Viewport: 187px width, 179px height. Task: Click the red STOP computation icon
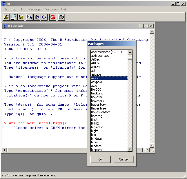pyautogui.click(x=53, y=17)
